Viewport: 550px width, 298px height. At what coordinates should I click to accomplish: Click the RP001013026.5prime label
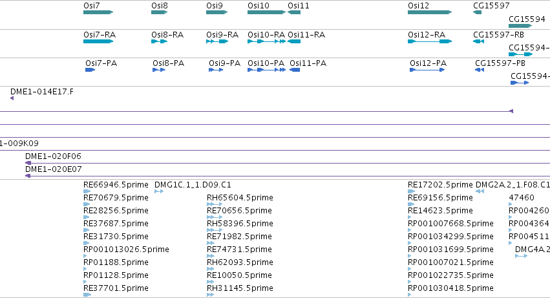[x=126, y=250]
